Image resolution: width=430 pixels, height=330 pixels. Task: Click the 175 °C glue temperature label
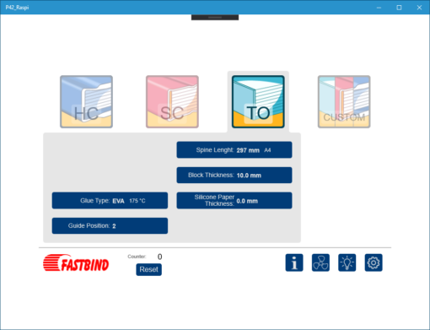(137, 201)
